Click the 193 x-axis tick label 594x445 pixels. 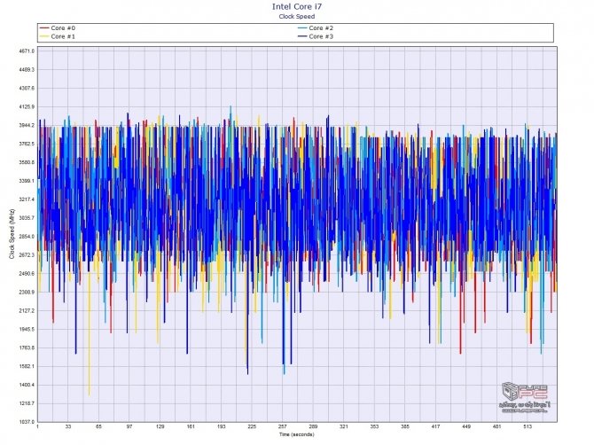(x=222, y=426)
